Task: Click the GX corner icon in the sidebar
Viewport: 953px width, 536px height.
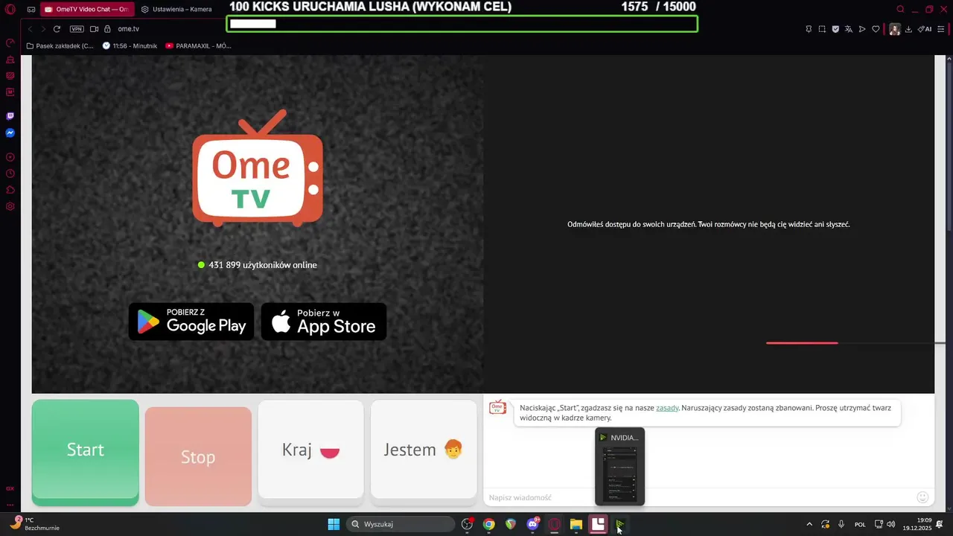Action: (10, 488)
